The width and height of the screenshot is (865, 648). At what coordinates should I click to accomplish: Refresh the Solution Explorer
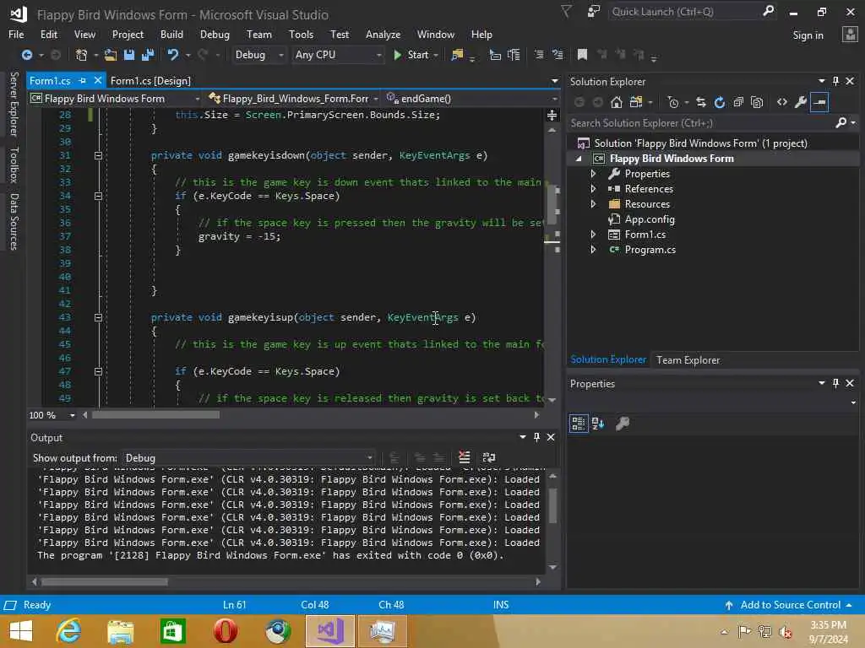pyautogui.click(x=720, y=102)
